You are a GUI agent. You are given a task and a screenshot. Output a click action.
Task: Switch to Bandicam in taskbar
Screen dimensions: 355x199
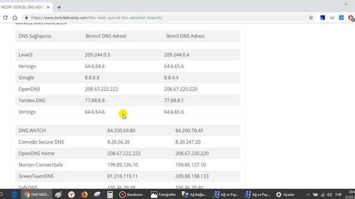click(x=131, y=194)
